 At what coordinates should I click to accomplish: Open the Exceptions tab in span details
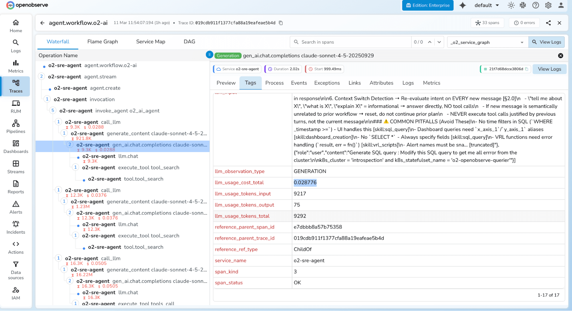tap(327, 83)
